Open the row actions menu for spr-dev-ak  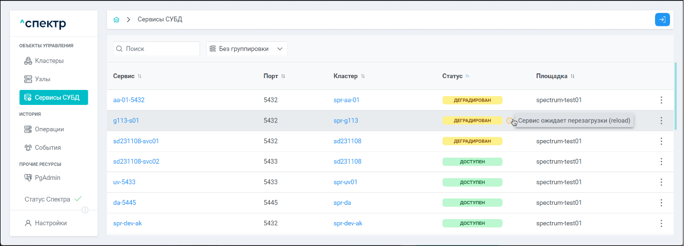coord(661,223)
